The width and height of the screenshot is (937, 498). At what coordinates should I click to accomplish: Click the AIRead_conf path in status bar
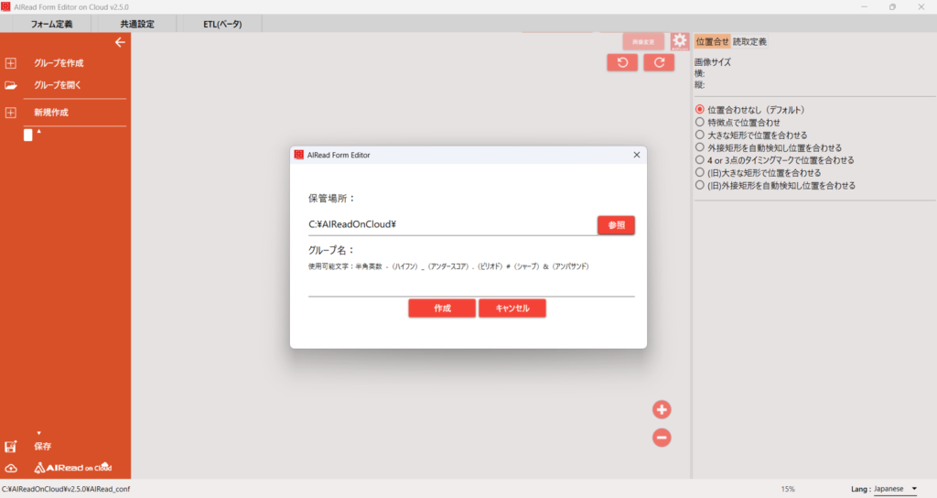pyautogui.click(x=66, y=489)
